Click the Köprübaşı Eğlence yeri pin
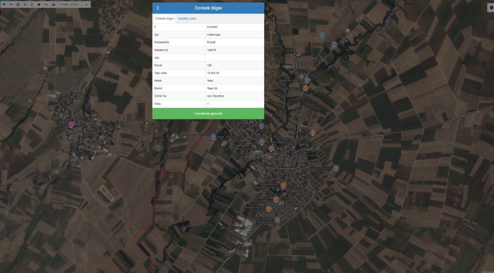Image resolution: width=494 pixels, height=273 pixels. coord(271,149)
